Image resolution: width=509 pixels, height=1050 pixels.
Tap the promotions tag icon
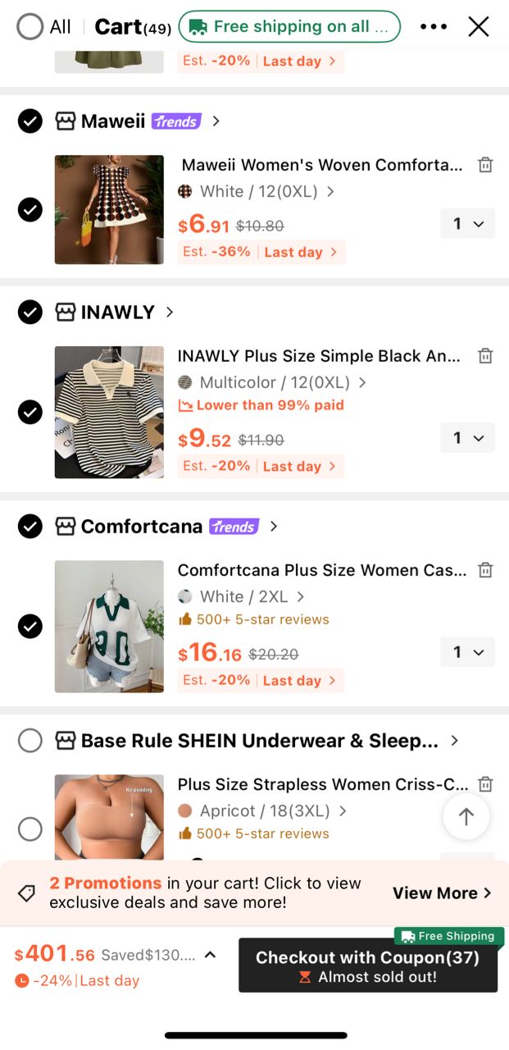[27, 893]
